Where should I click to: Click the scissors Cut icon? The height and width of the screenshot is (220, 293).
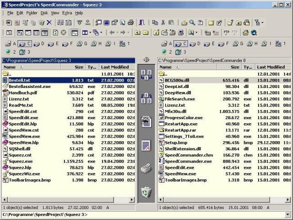click(163, 23)
